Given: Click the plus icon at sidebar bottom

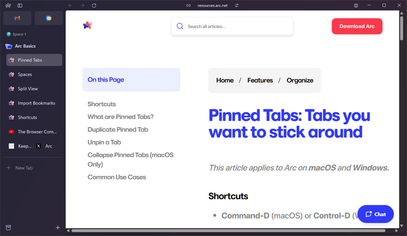Looking at the screenshot, I should [58, 228].
